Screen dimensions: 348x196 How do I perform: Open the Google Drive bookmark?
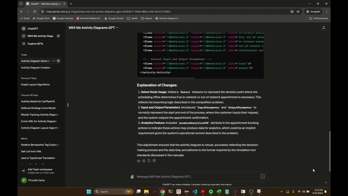coord(41,18)
